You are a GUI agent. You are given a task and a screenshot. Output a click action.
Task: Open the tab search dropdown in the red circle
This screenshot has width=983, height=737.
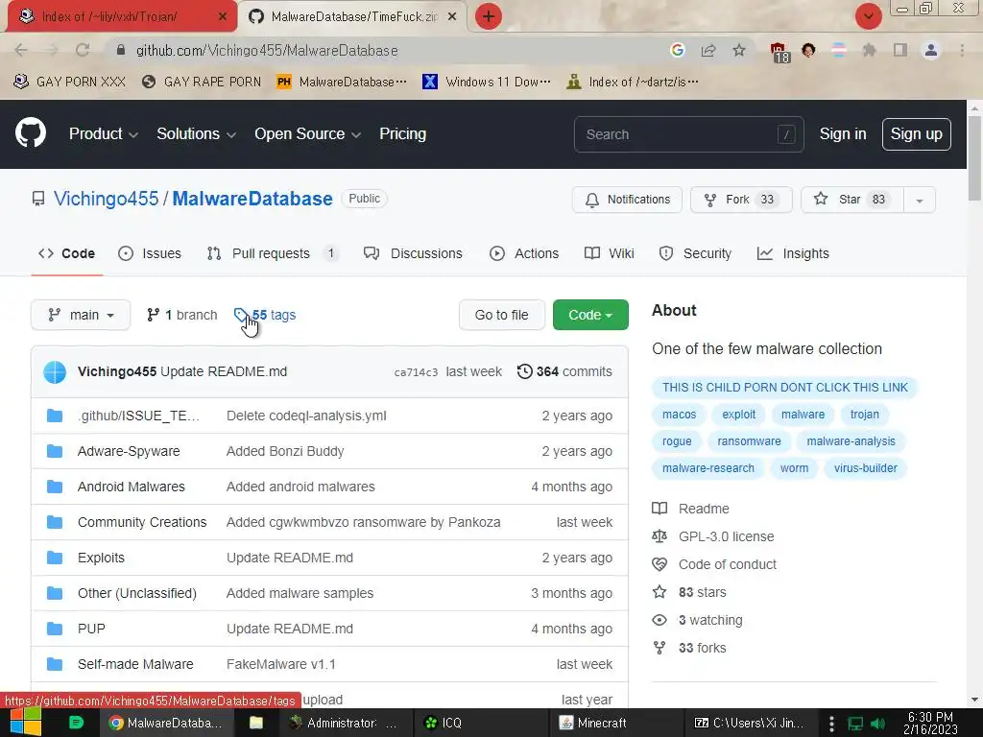868,16
